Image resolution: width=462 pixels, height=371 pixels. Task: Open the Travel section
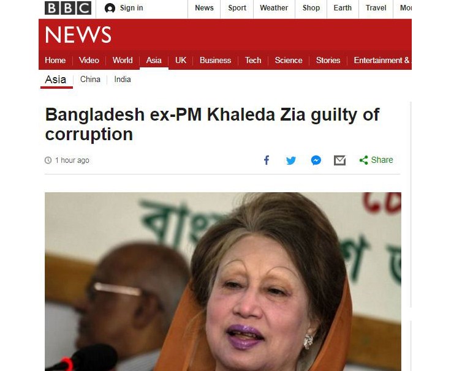(376, 8)
